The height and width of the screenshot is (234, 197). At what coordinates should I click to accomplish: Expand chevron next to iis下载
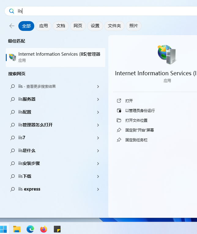[x=98, y=176]
